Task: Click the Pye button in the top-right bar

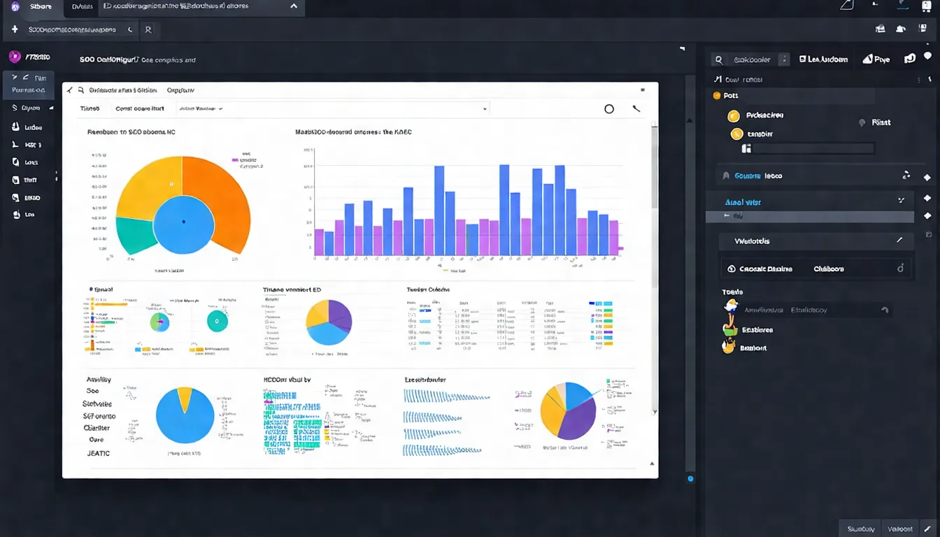Action: coord(876,59)
